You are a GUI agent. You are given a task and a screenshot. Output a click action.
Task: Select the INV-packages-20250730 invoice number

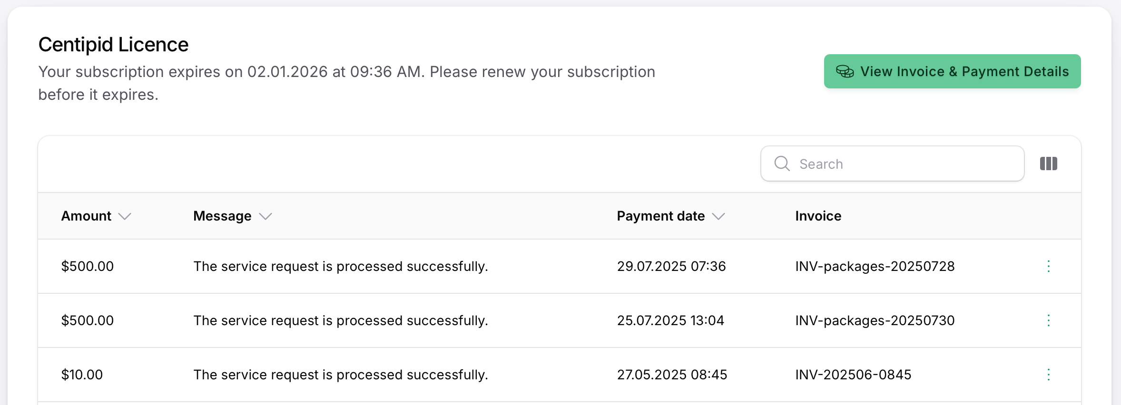(875, 320)
